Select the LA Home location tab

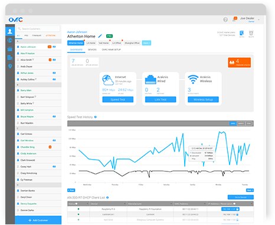coord(91,43)
